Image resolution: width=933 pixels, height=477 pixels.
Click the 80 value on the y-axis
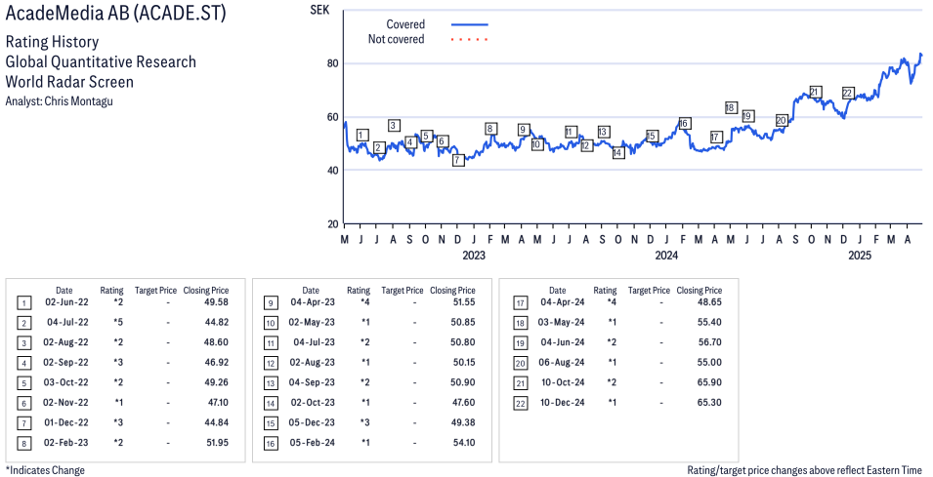tap(333, 63)
